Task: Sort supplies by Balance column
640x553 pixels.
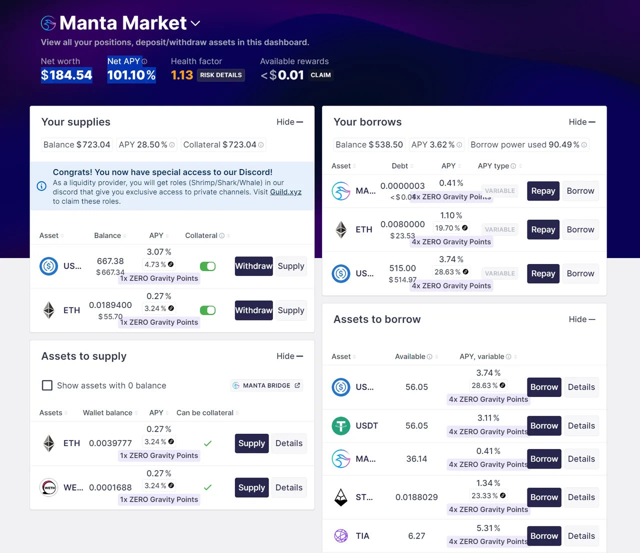Action: coord(110,235)
